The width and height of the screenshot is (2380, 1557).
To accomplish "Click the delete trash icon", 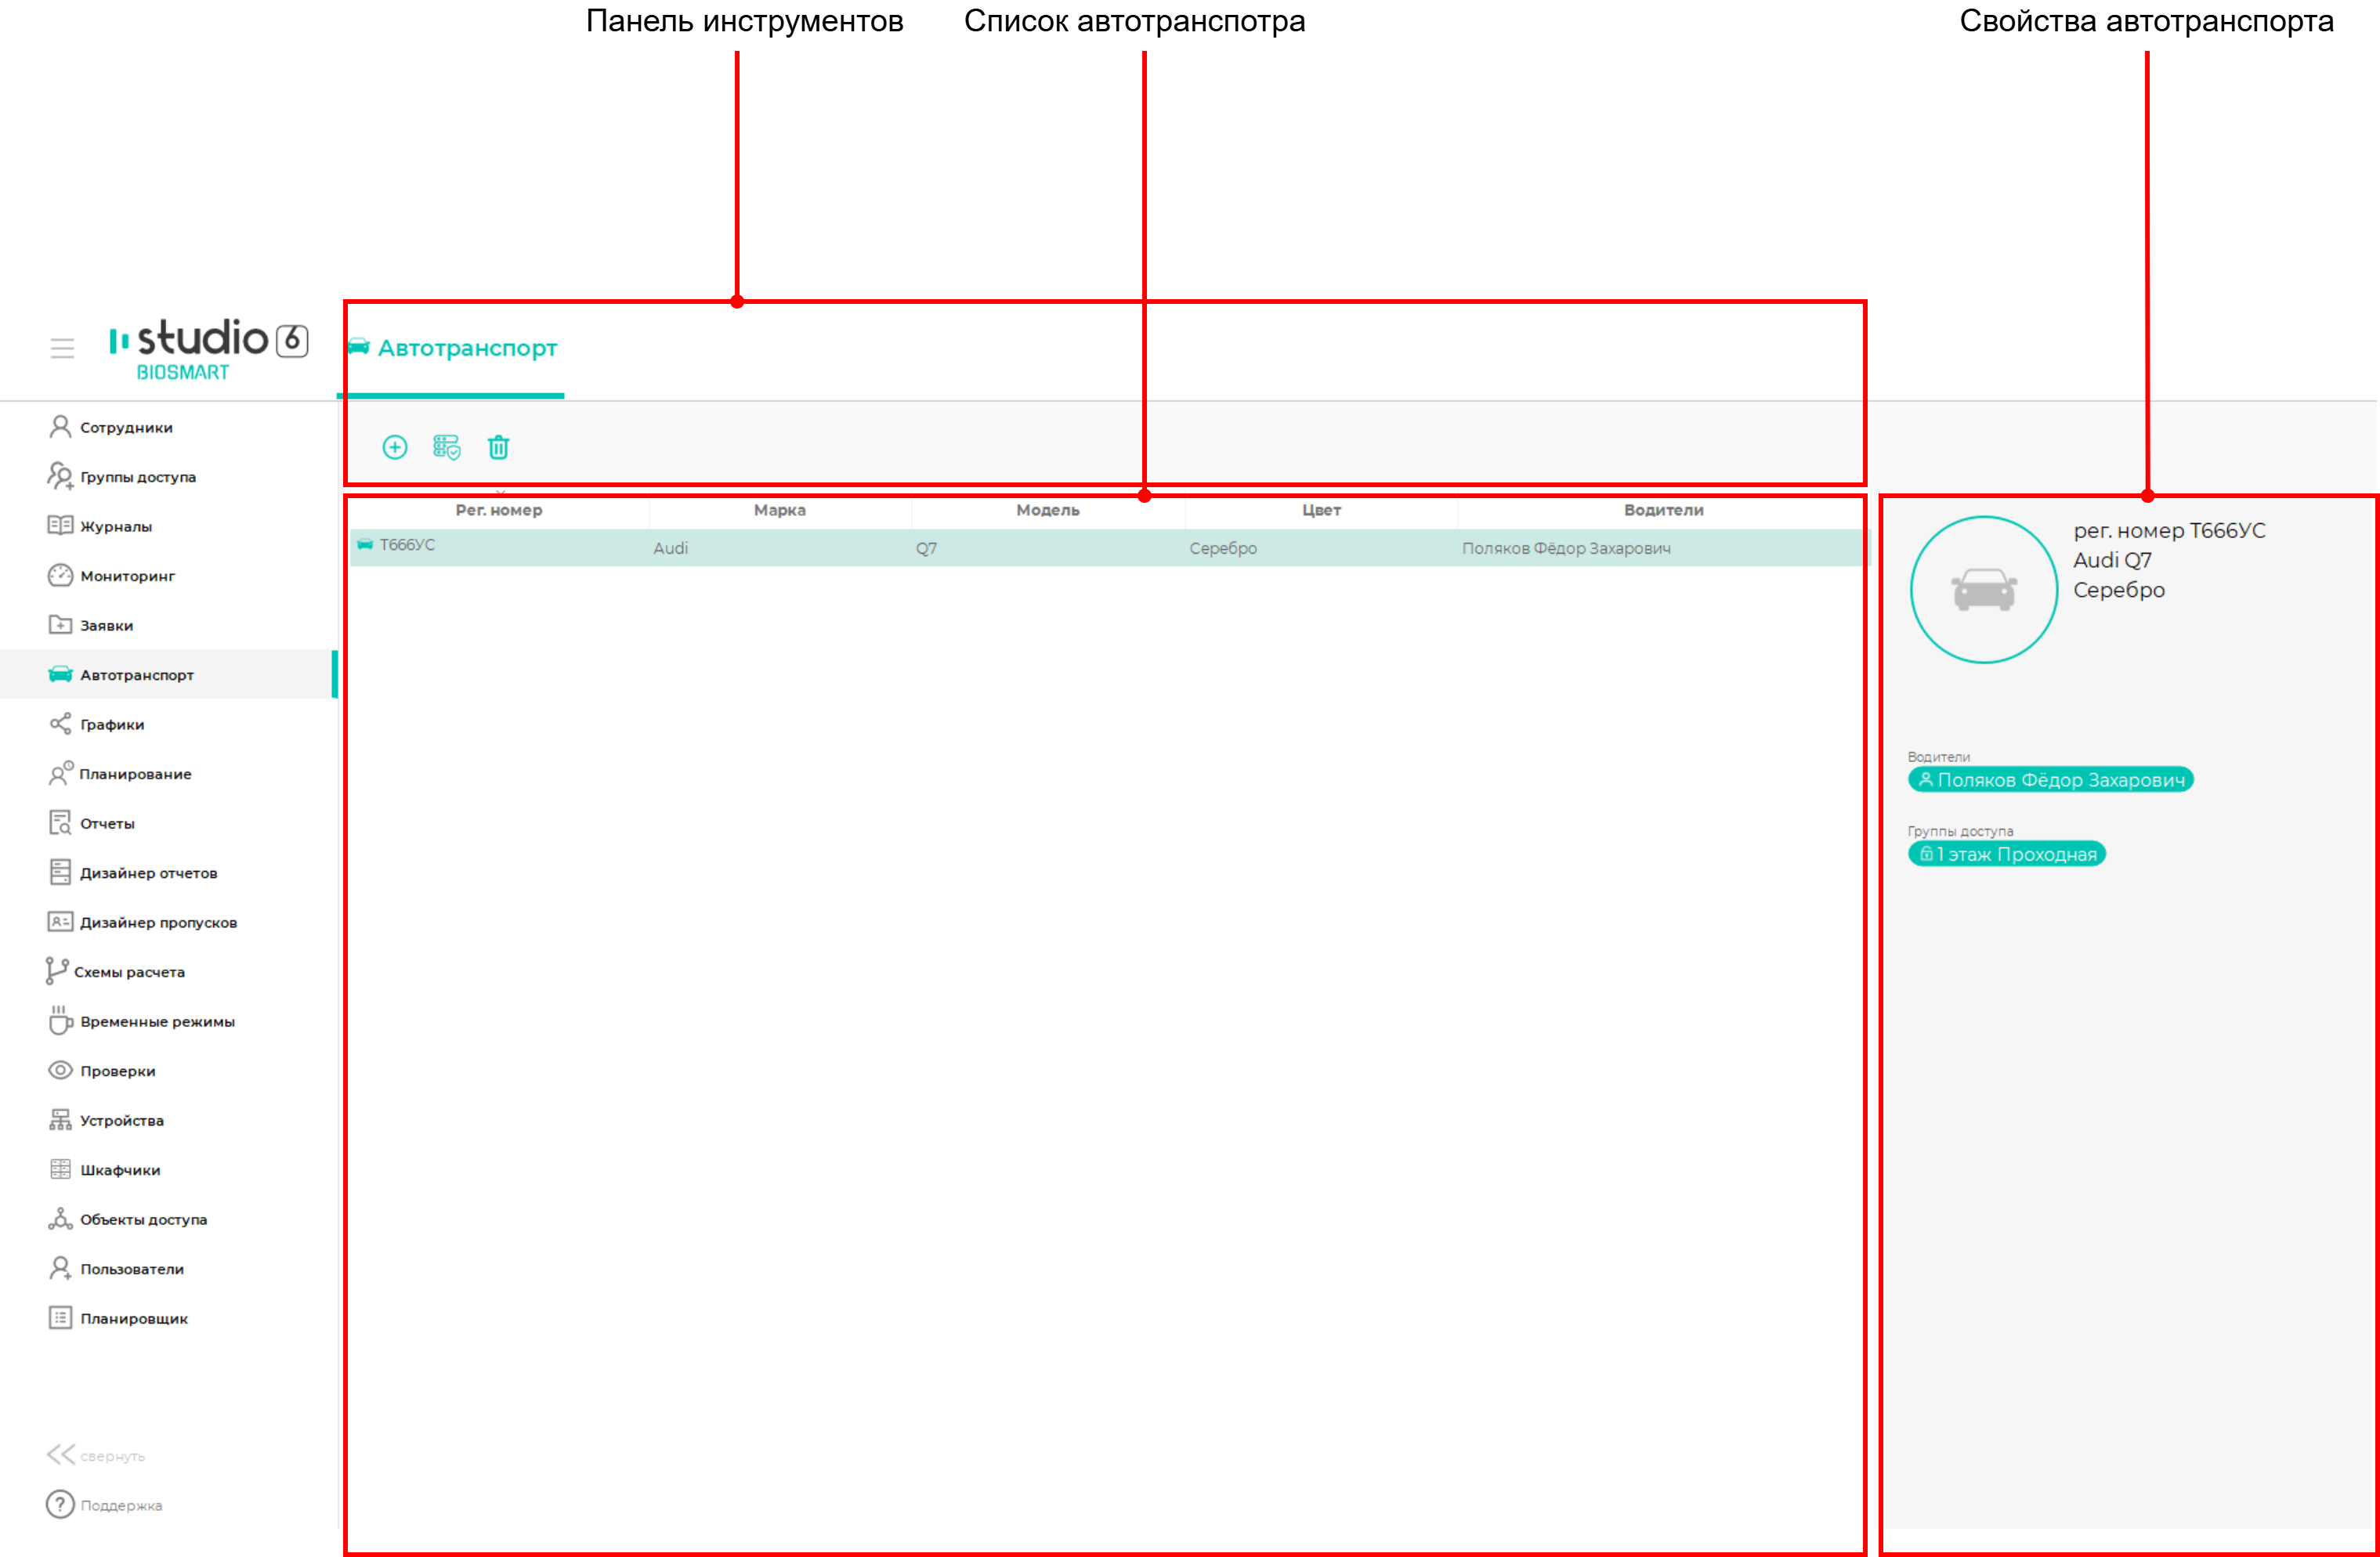I will [x=498, y=447].
